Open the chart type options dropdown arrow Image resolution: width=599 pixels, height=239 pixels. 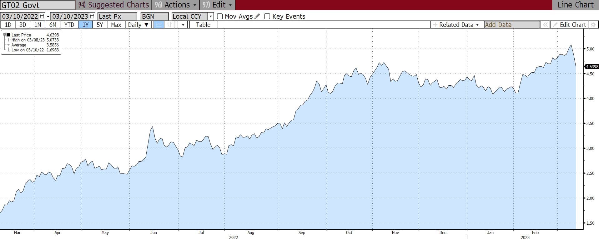[183, 25]
